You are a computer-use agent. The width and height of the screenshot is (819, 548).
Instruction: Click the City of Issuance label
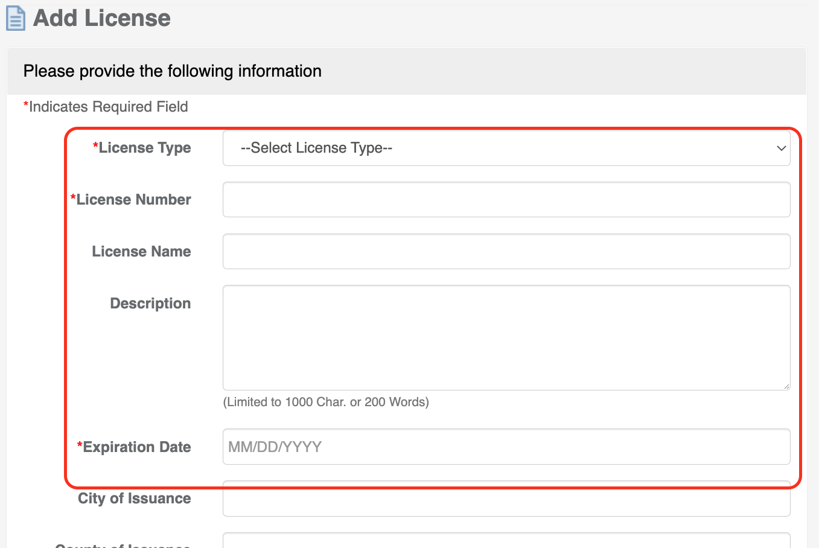(x=134, y=499)
